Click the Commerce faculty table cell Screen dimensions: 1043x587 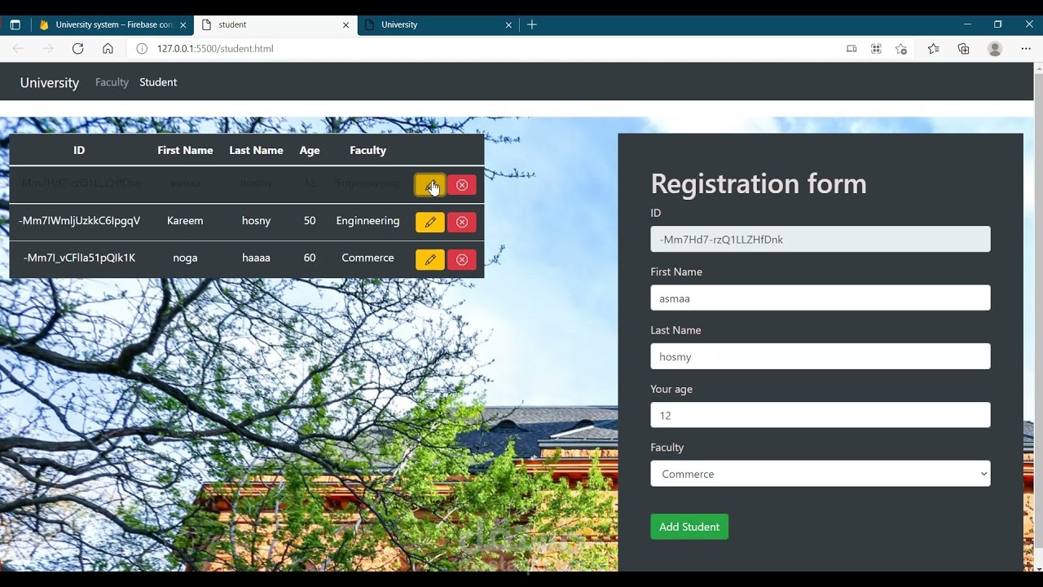(367, 258)
